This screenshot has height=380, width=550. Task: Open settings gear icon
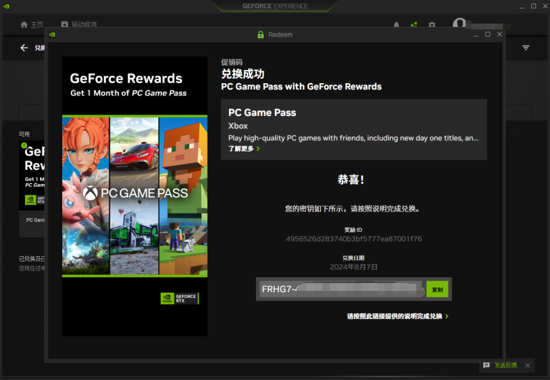click(432, 24)
